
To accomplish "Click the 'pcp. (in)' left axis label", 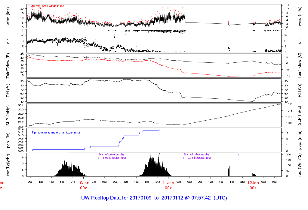I will point(8,140).
